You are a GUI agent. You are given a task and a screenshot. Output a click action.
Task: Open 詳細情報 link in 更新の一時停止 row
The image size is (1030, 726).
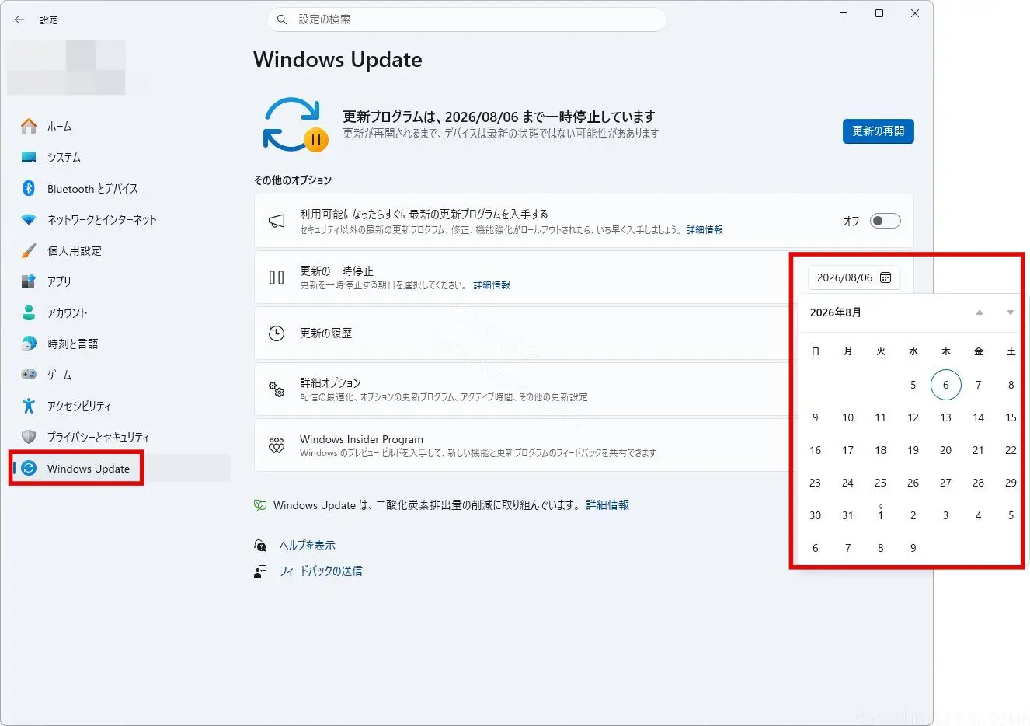(492, 285)
